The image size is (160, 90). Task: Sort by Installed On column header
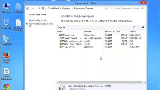[110, 32]
